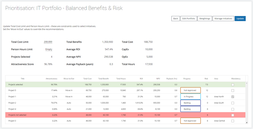
Task: Toggle Mandatory checkbox for Projects selected row
Action: pyautogui.click(x=233, y=85)
